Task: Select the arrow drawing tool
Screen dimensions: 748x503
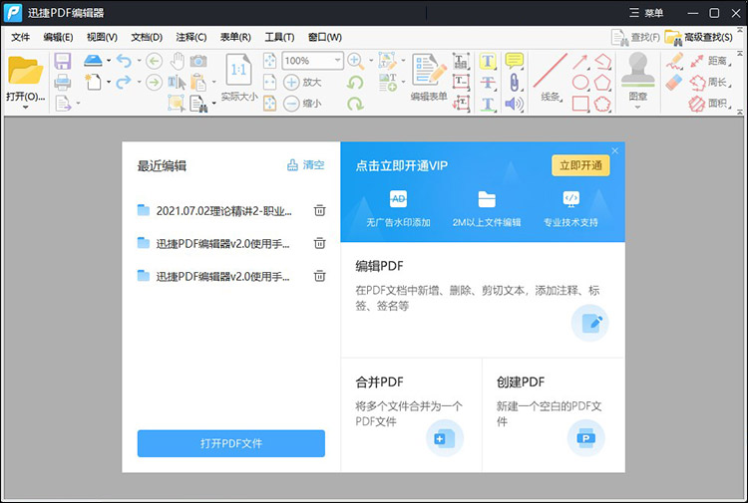Action: pos(580,62)
